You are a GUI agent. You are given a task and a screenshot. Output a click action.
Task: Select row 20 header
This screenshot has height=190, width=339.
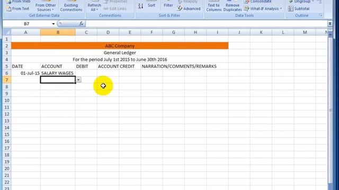[7, 168]
